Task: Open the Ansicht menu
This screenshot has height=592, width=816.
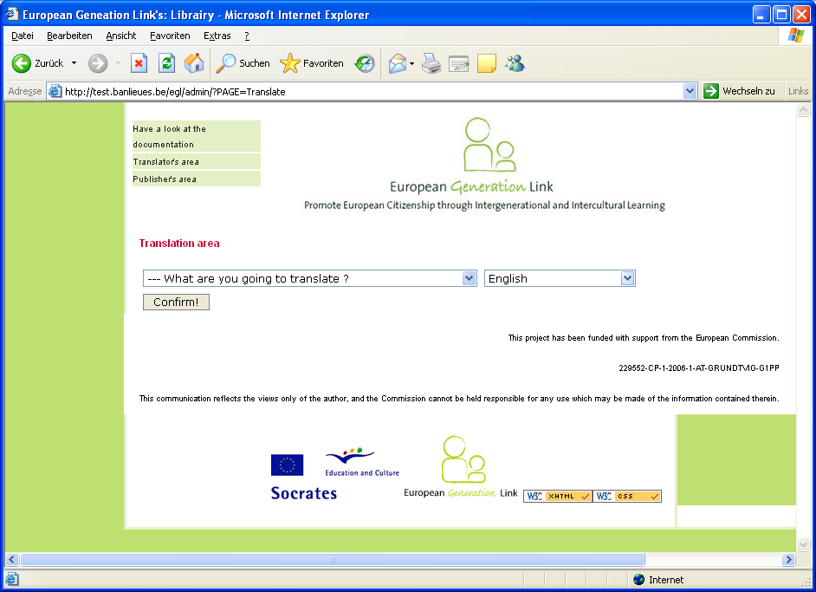Action: (x=120, y=36)
